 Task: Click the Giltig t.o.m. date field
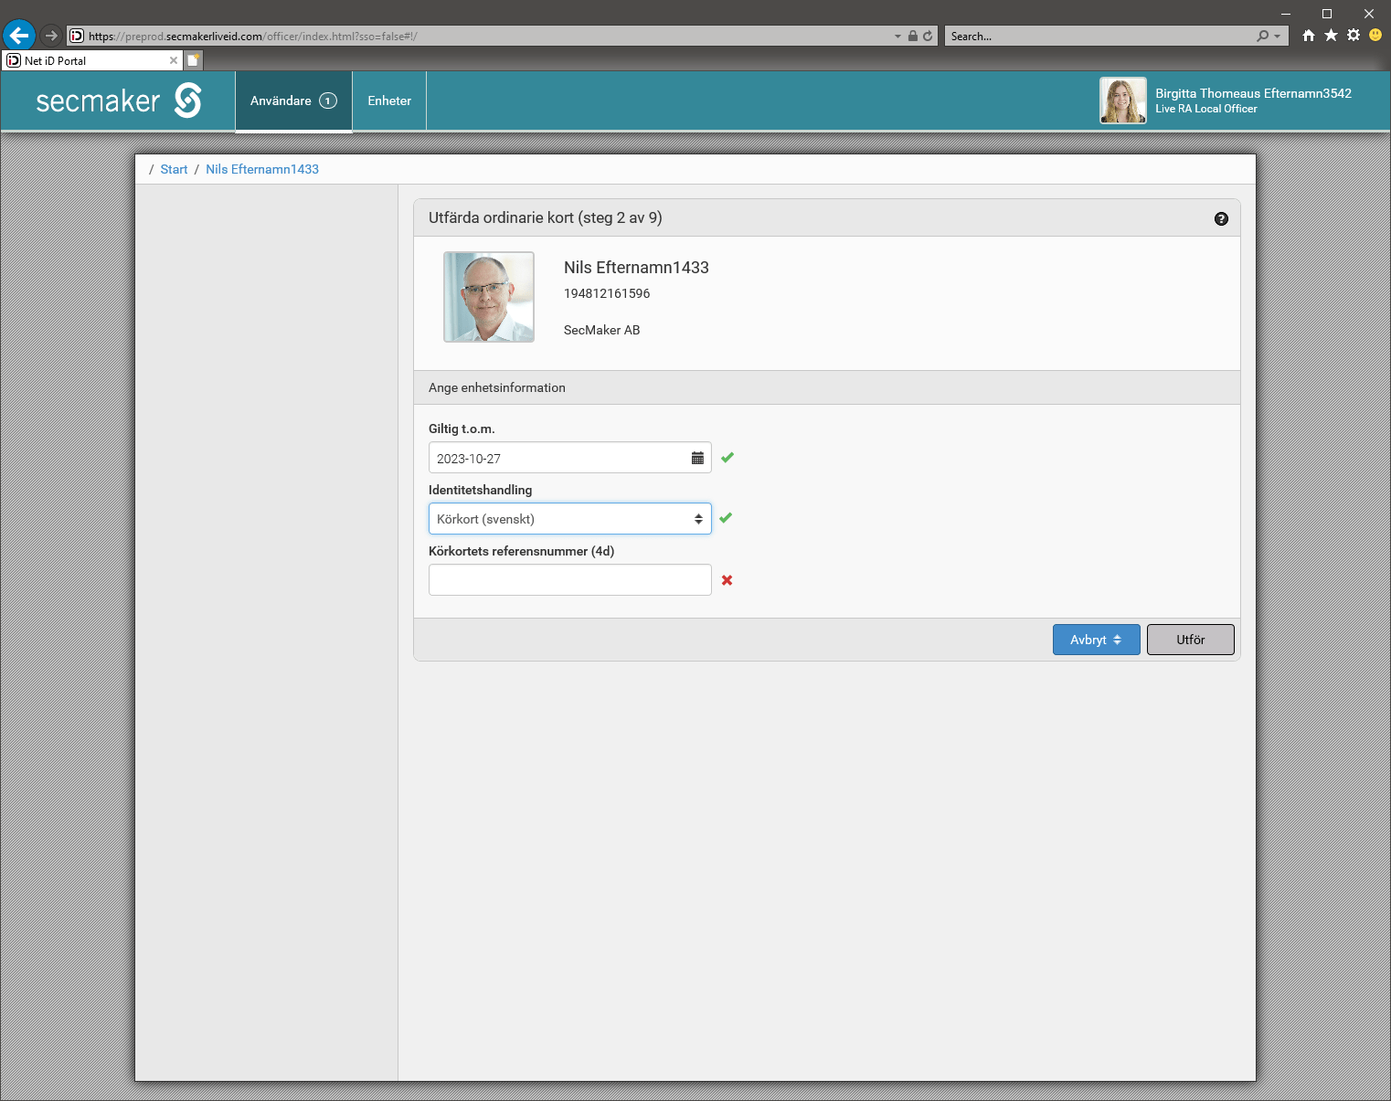click(x=557, y=458)
